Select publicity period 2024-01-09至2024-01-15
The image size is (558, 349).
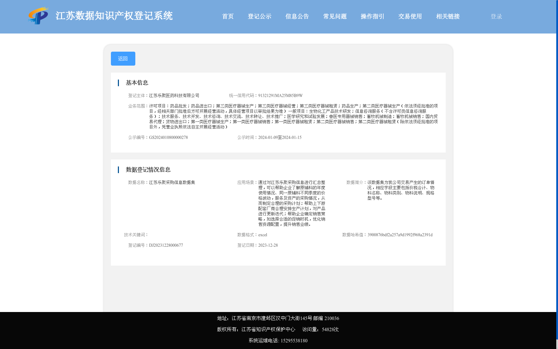pos(280,138)
